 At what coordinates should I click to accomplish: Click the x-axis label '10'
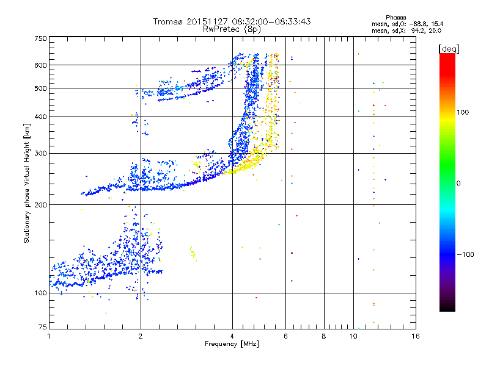click(x=353, y=336)
